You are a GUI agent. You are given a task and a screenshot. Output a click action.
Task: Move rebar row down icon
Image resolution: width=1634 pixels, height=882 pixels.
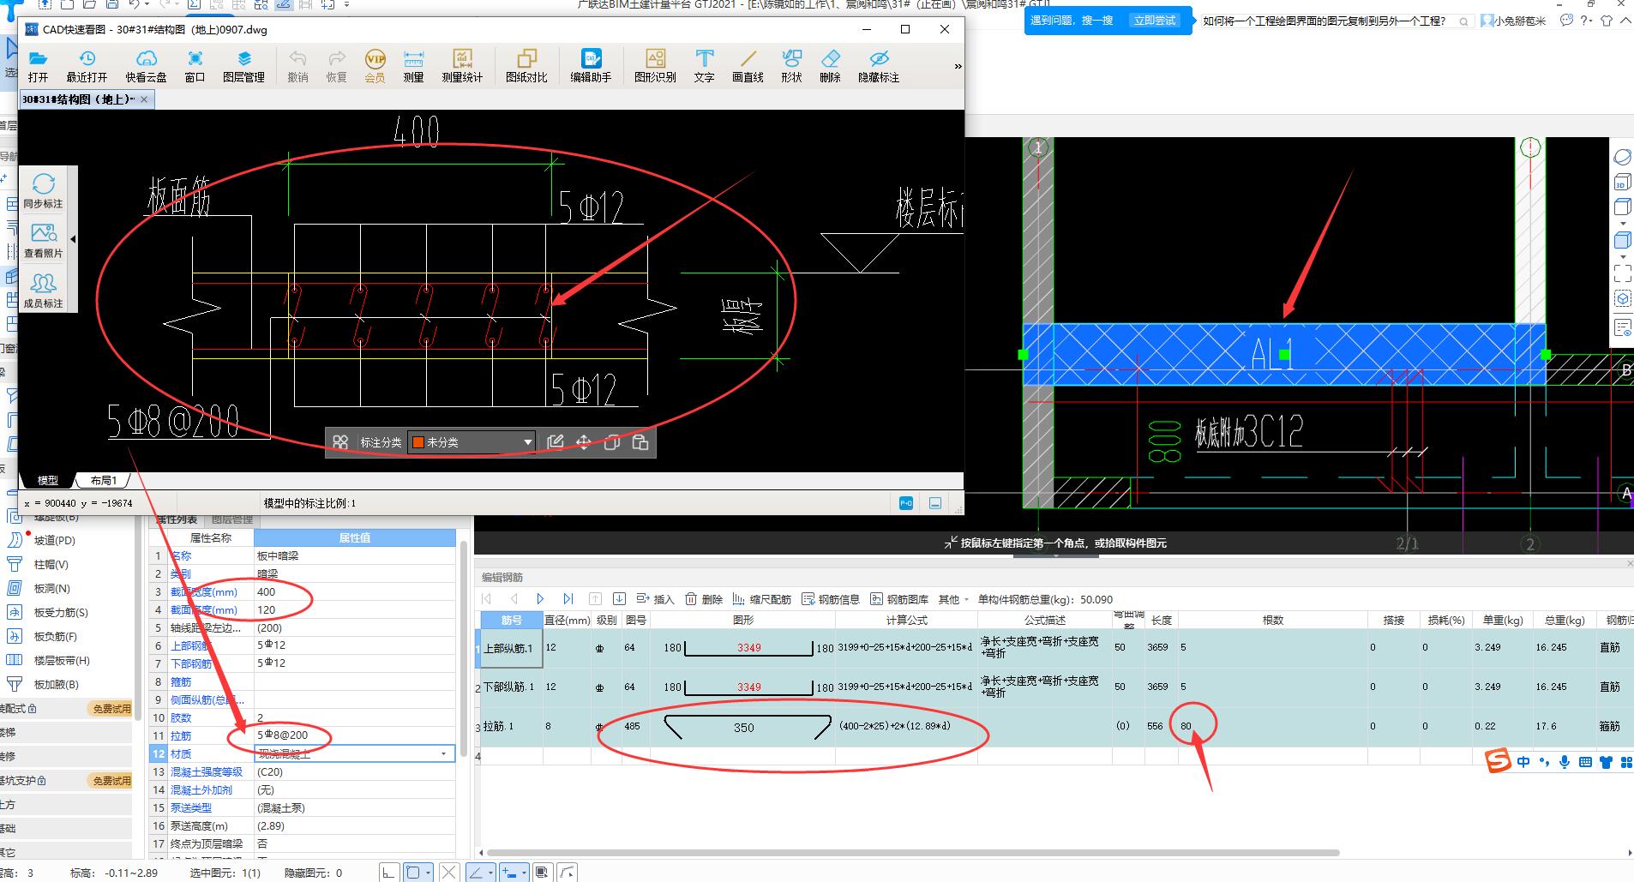(x=619, y=599)
